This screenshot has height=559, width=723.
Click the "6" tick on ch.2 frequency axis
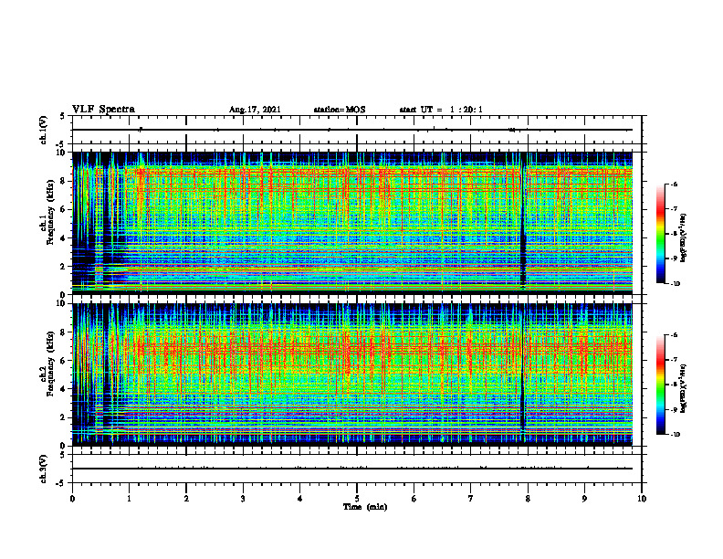tap(64, 361)
